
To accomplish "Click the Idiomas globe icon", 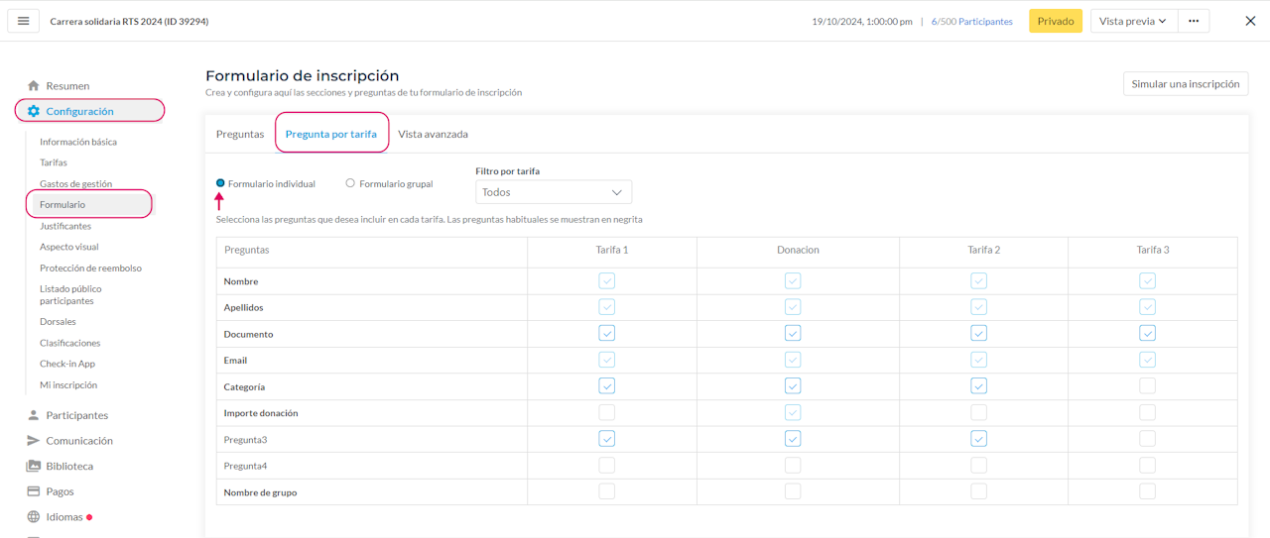I will click(x=34, y=517).
